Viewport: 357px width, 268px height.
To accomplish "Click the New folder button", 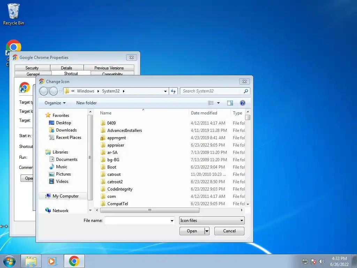I will (x=86, y=103).
